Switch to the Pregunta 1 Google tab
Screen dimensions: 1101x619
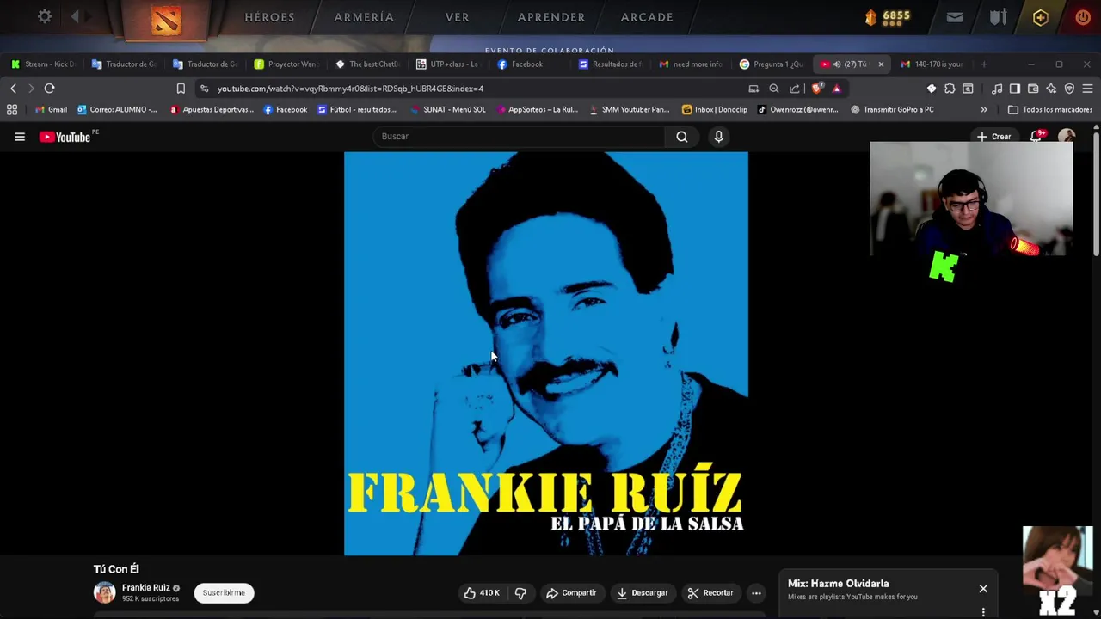772,64
